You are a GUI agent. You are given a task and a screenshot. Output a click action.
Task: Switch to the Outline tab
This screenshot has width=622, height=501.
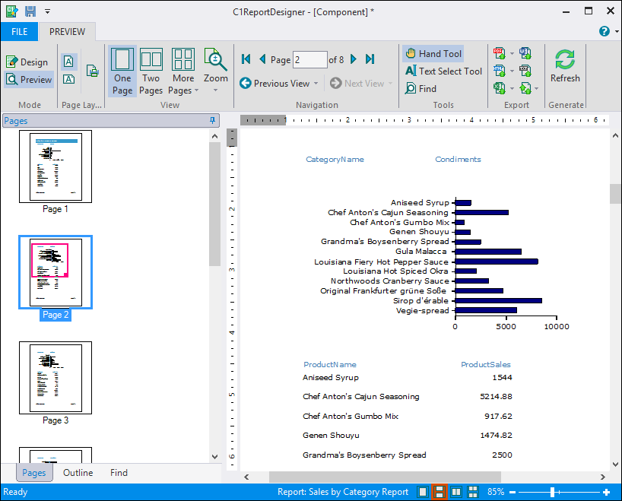click(x=78, y=473)
